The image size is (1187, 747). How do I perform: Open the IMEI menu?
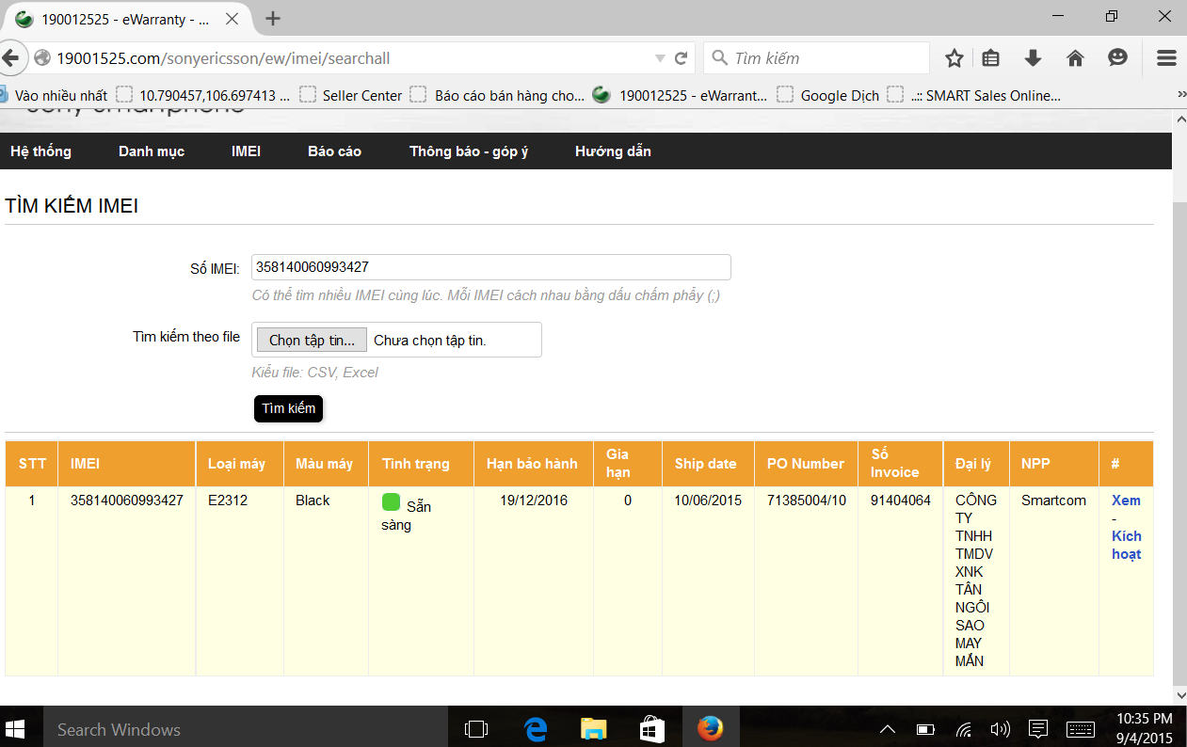pyautogui.click(x=246, y=151)
